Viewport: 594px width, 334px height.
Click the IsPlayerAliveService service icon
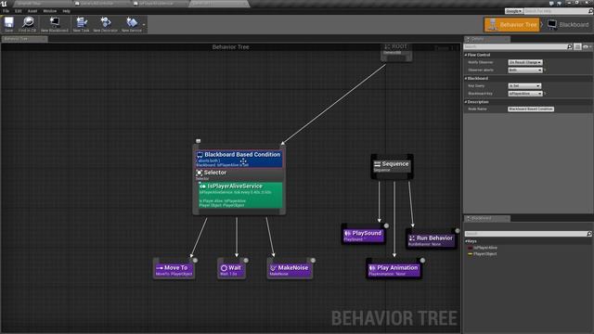[x=202, y=186]
